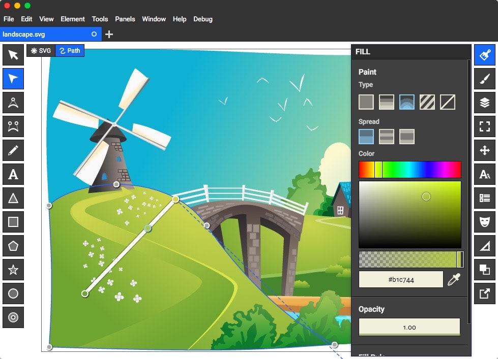Select the linear gradient paint type
Image resolution: width=498 pixels, height=359 pixels.
(386, 102)
